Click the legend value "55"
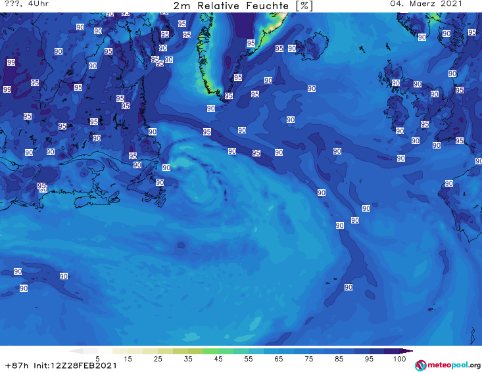This screenshot has height=372, width=482. point(249,359)
